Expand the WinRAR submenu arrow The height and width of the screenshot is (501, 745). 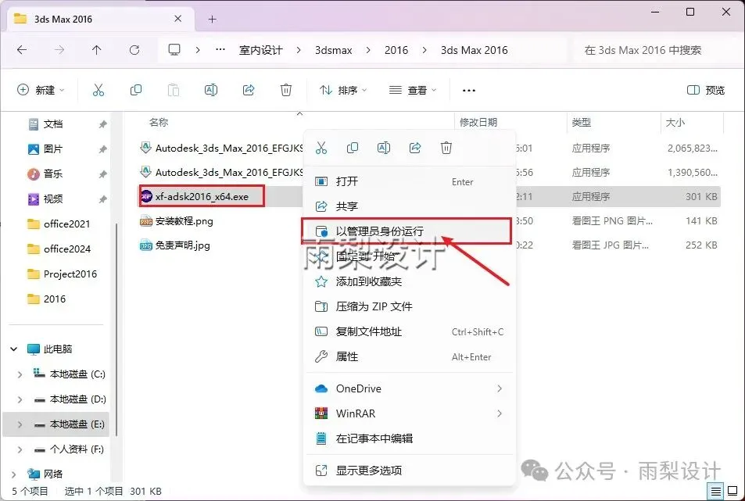coord(500,413)
